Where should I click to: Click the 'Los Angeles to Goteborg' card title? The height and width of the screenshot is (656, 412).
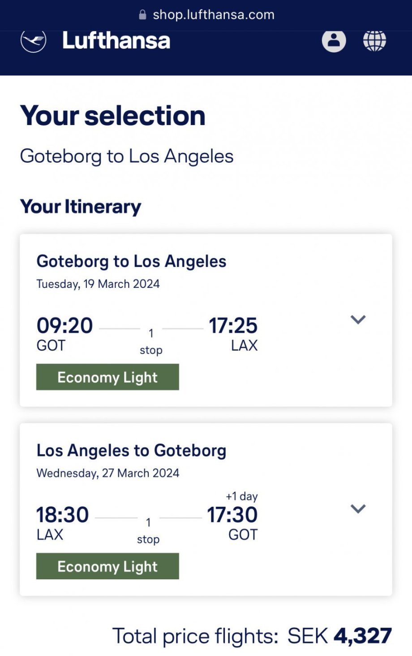pos(131,451)
